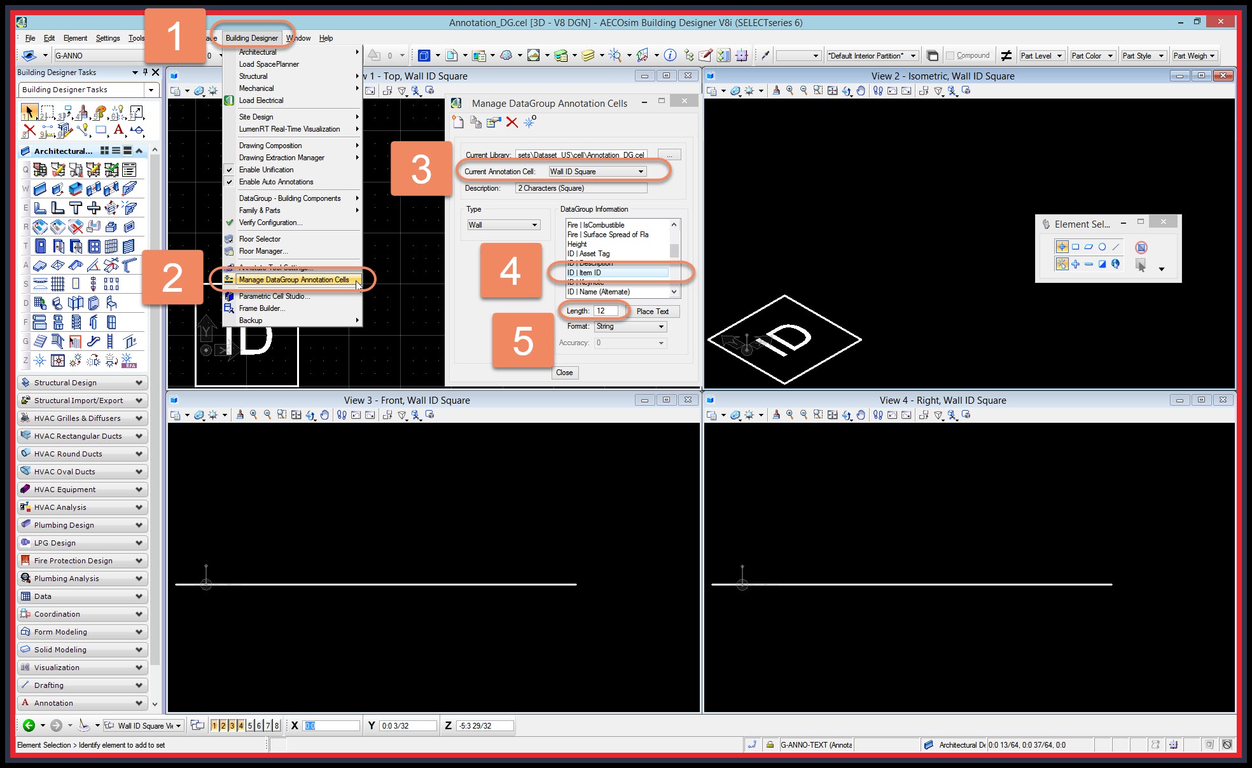Image resolution: width=1252 pixels, height=768 pixels.
Task: Toggle view 3 button in view toggles
Action: [232, 725]
